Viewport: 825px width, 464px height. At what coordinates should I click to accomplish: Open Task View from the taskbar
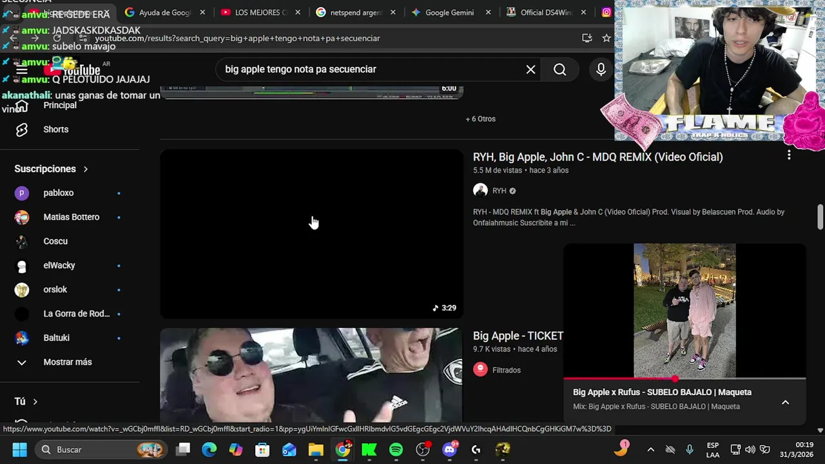(183, 449)
